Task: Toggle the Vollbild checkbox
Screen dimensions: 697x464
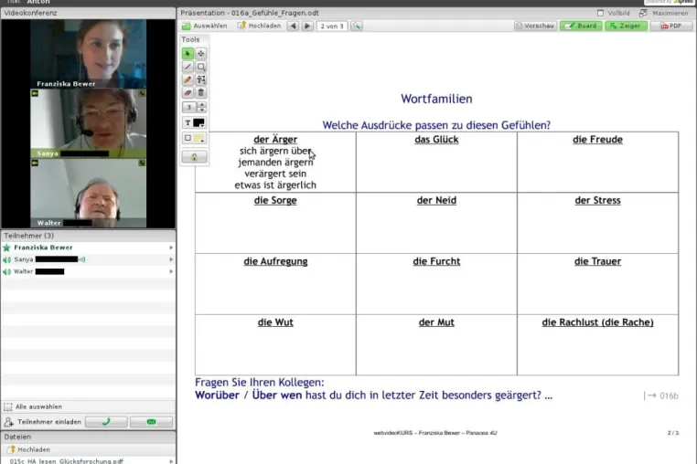Action: (x=601, y=14)
